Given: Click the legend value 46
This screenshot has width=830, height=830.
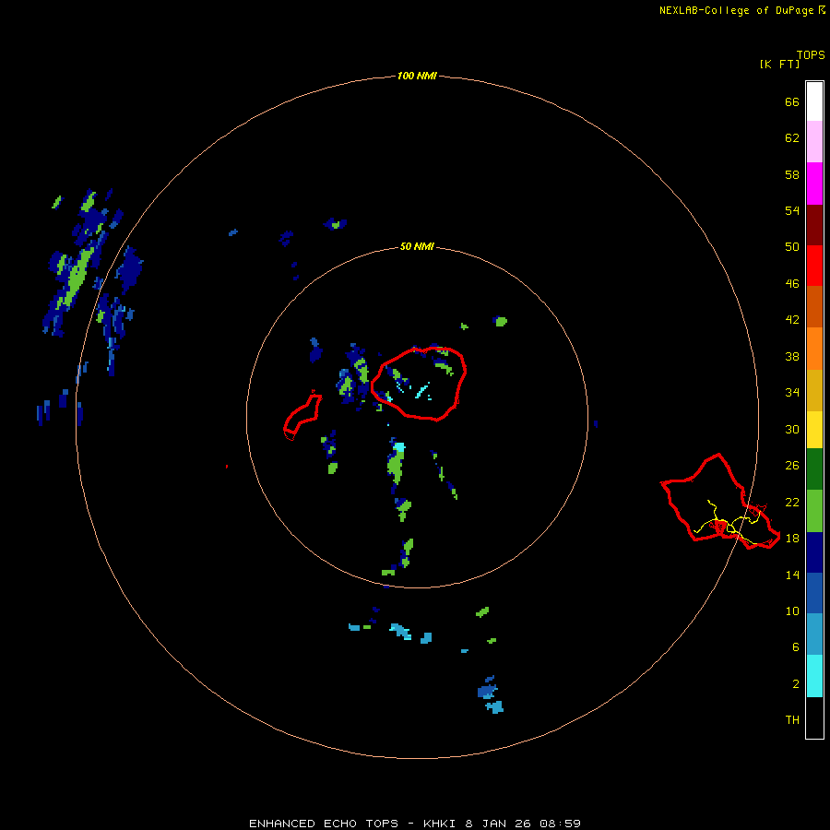Looking at the screenshot, I should [x=792, y=283].
